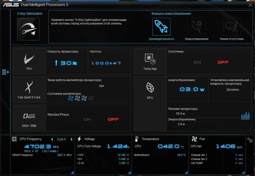Click the CPU Core Voltage 1.424 reading
255x176 pixels.
118,147
